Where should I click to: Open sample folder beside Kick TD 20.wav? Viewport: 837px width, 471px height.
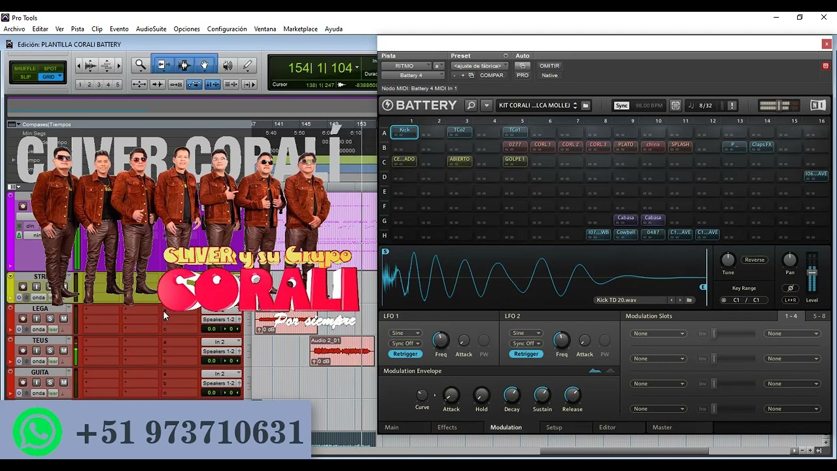689,300
